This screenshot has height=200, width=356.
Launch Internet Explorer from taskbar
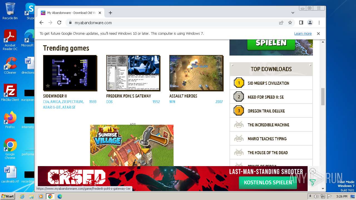point(22,196)
